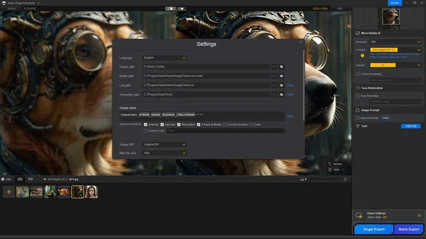Click the View prompt button
Screen dimensions: 426x239
tap(386, 118)
